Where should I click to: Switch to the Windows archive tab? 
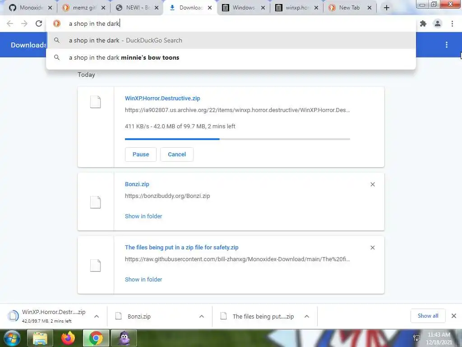240,8
